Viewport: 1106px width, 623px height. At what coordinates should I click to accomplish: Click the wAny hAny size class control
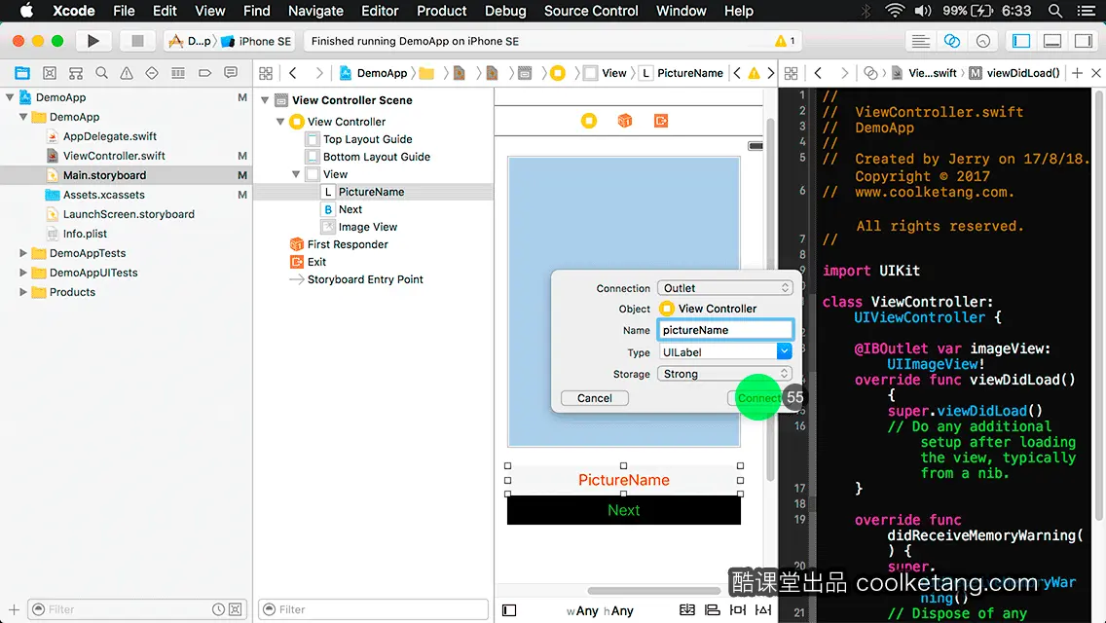[600, 611]
